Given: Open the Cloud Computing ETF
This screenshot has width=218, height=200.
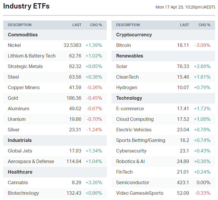Looking at the screenshot, I should pyautogui.click(x=135, y=119).
